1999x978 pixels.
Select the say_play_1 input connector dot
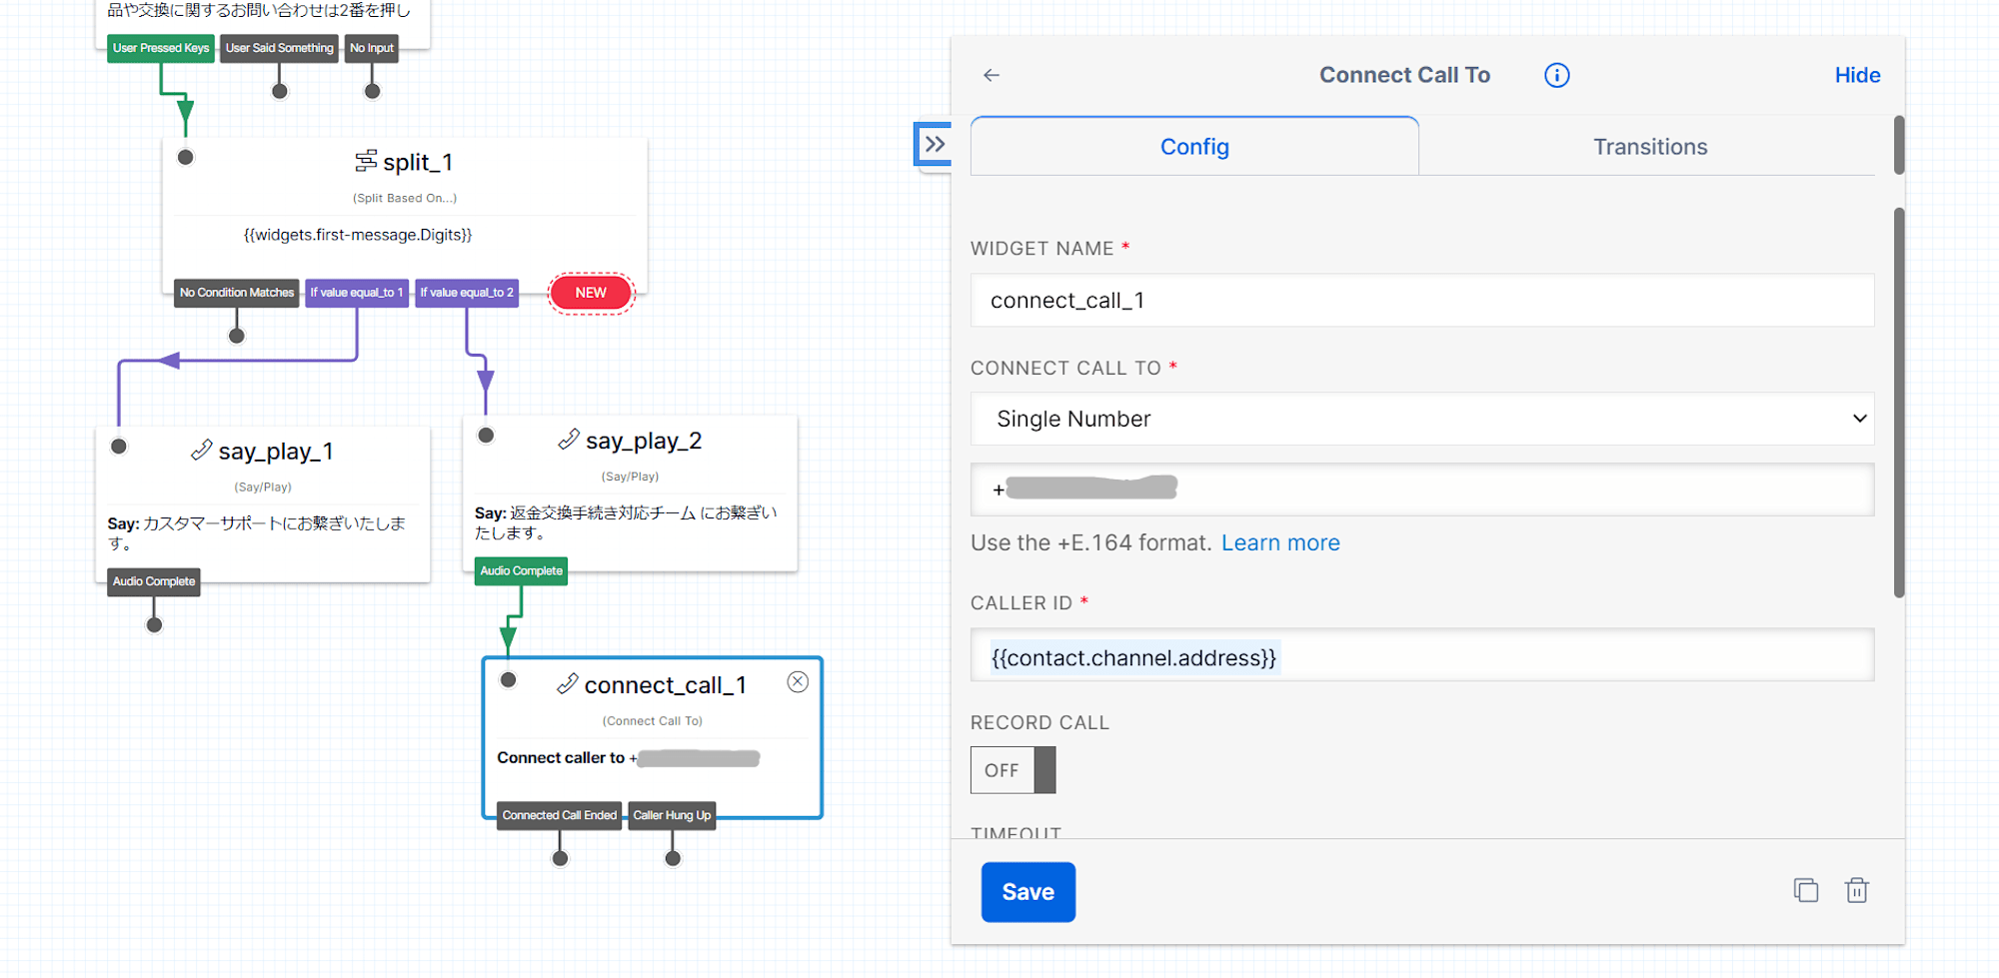tap(119, 446)
